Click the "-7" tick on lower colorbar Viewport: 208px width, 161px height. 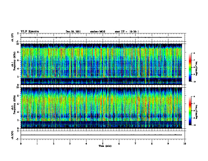[194, 104]
